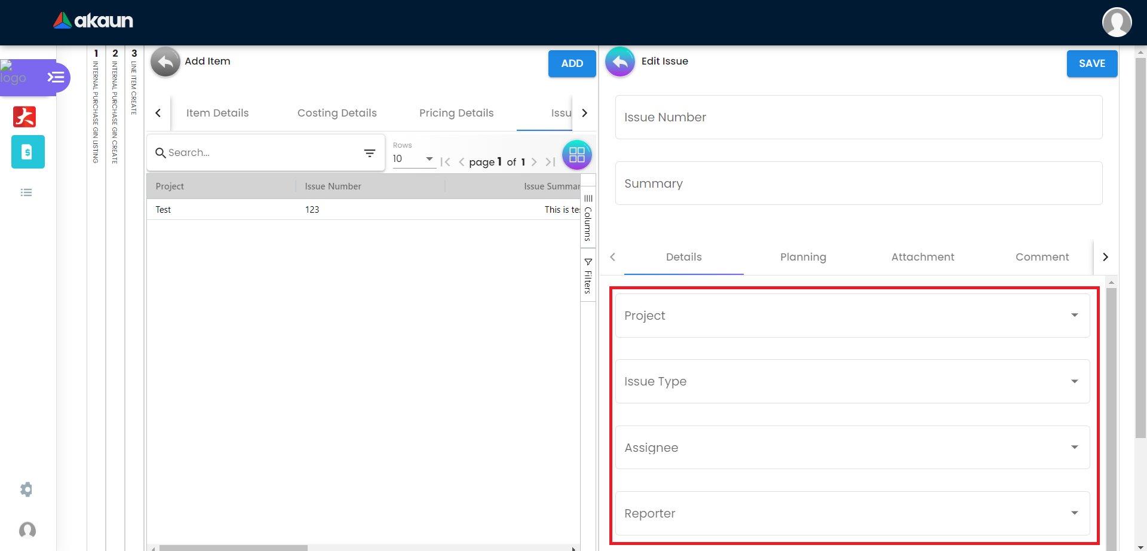This screenshot has width=1147, height=551.
Task: Toggle the sidebar menu collapse icon
Action: [x=56, y=77]
